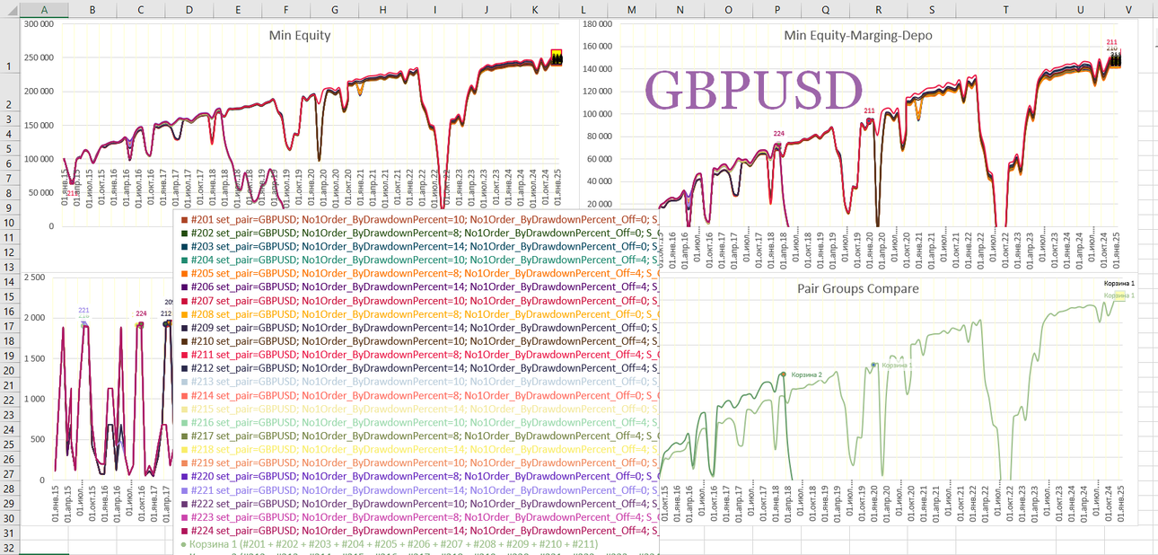Click legend entry #224 set_pair=GBPUSD
The height and width of the screenshot is (555, 1158).
point(422,531)
